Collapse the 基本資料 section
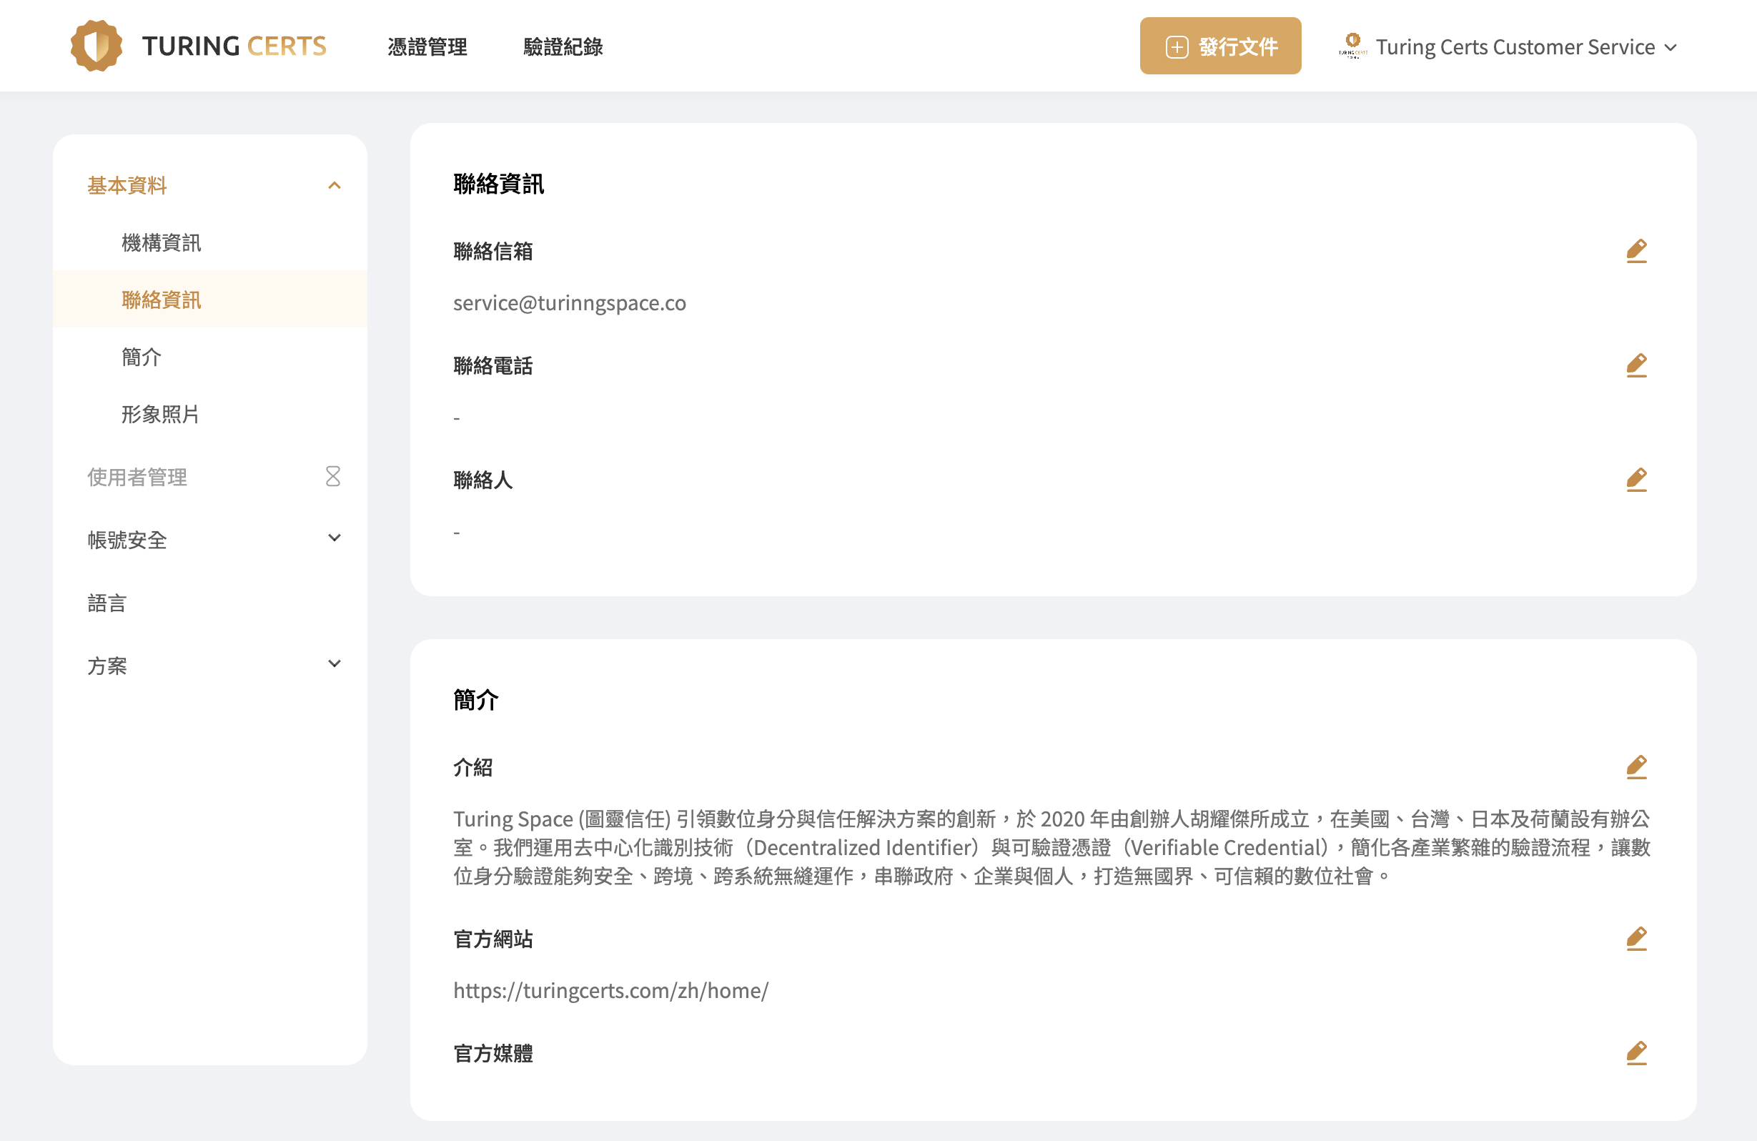The height and width of the screenshot is (1141, 1757). pos(334,185)
